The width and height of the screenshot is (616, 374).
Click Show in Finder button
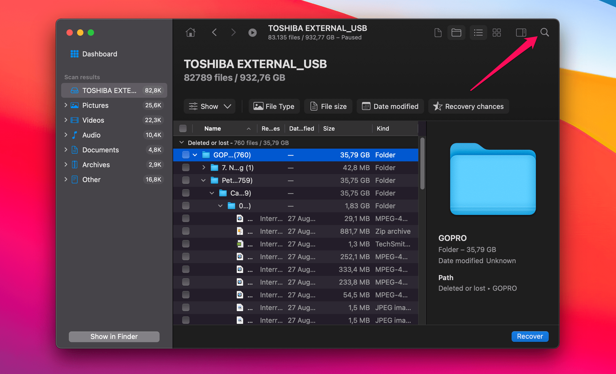pos(114,337)
